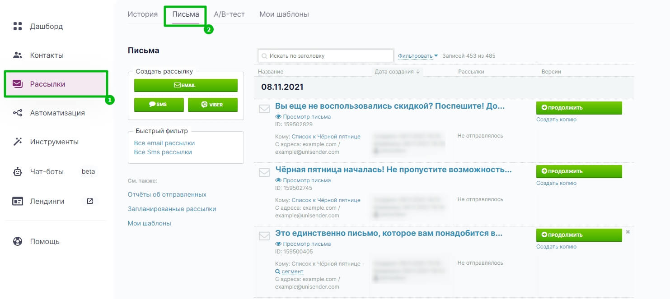Sort by Дата создания column

pyautogui.click(x=398, y=71)
